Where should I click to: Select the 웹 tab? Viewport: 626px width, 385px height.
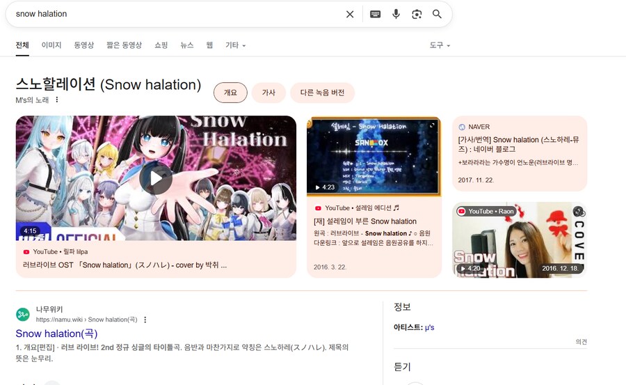pyautogui.click(x=209, y=45)
